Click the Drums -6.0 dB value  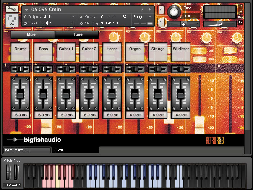point(20,115)
